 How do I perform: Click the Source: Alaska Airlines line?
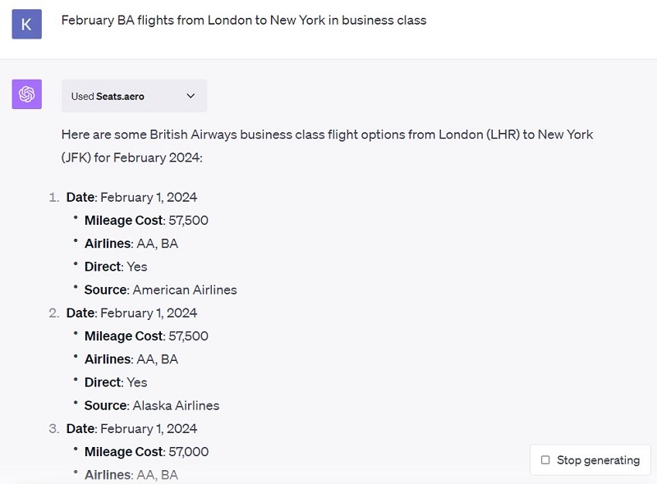point(152,405)
